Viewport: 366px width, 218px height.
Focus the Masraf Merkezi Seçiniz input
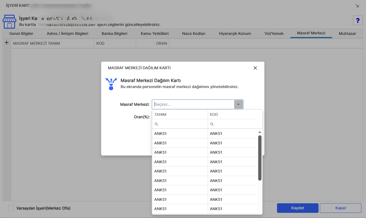193,104
